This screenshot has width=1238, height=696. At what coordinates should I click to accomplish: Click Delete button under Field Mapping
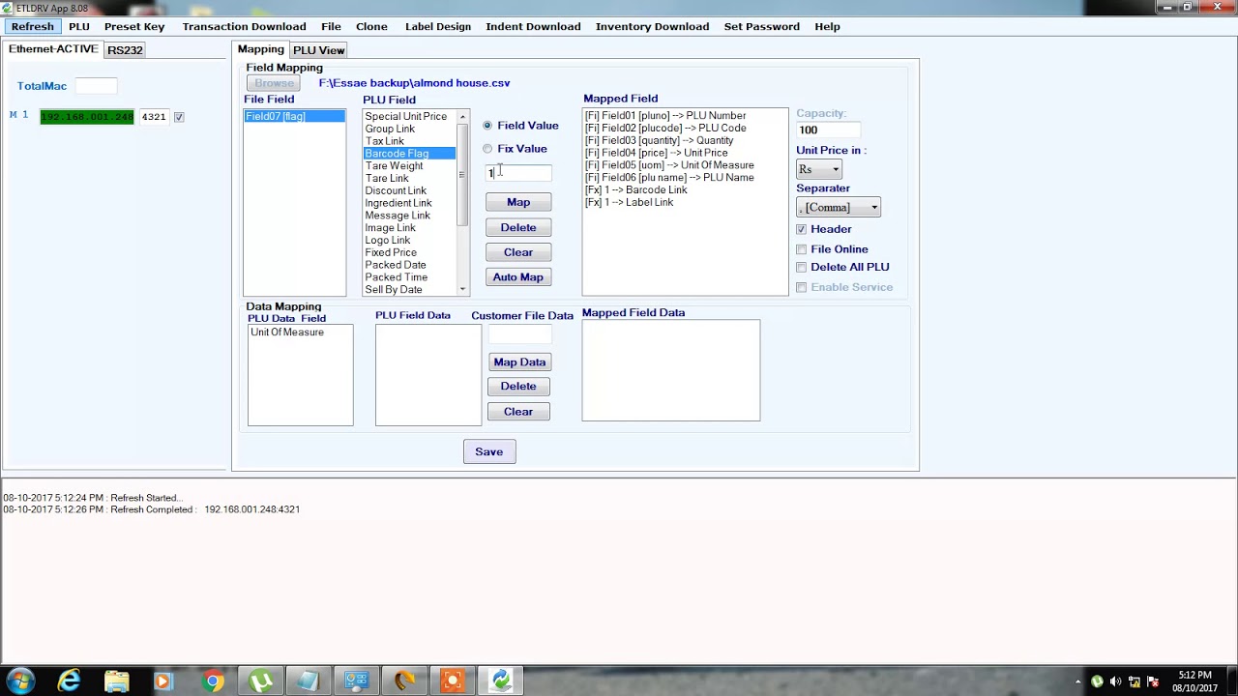tap(518, 227)
